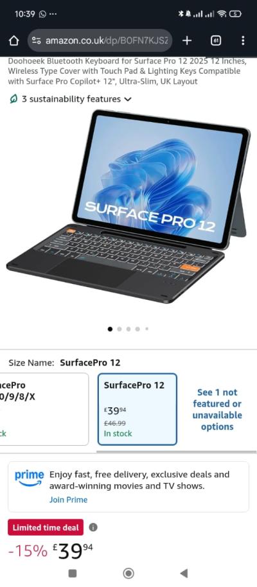Viewport: 257px width, 587px height.
Task: Open a new tab with plus icon
Action: pos(186,40)
